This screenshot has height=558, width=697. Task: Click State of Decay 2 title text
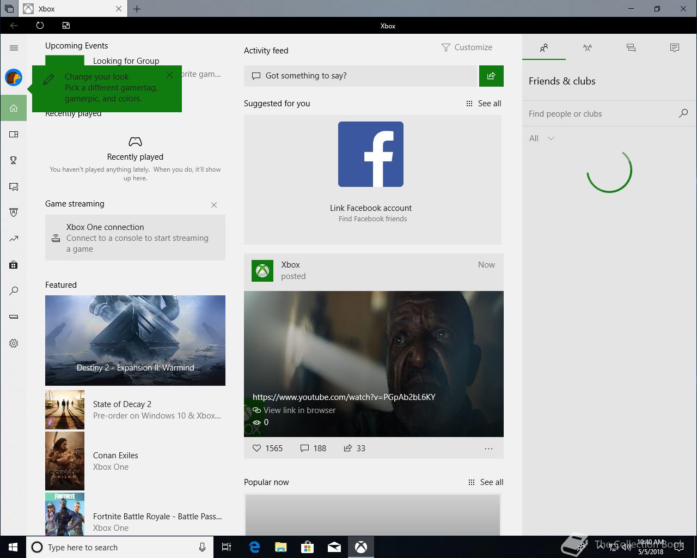pyautogui.click(x=122, y=404)
